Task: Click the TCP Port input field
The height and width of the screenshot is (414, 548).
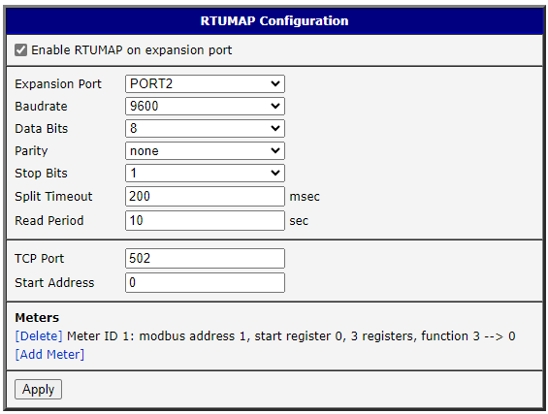Action: pyautogui.click(x=205, y=259)
